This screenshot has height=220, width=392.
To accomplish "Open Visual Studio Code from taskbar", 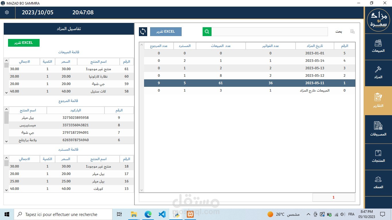I will 162,214.
